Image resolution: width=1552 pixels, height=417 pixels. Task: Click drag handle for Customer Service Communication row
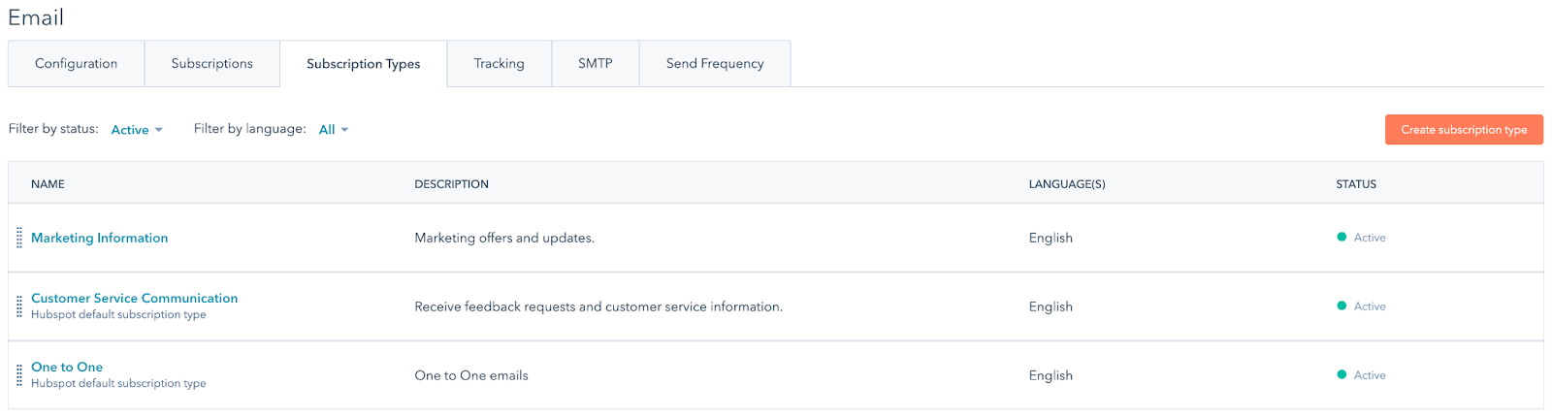[x=19, y=306]
